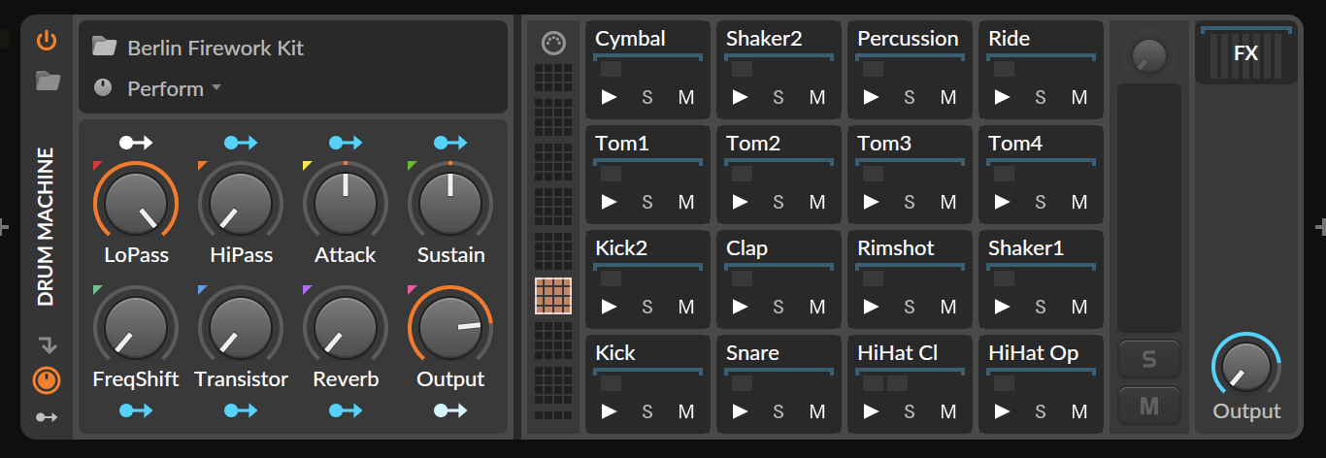
Task: Click the blue Output level knob
Action: 1245,366
